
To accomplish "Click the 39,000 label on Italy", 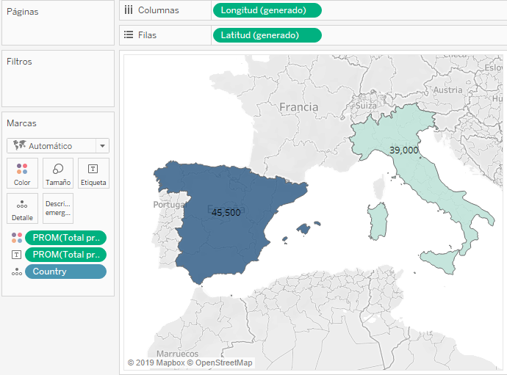I will pos(404,150).
